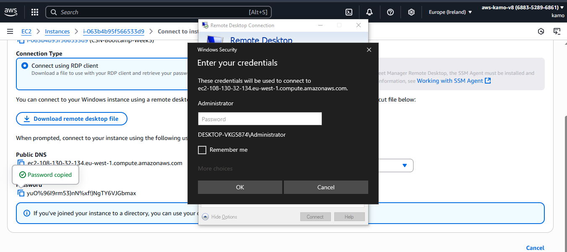The height and width of the screenshot is (252, 567).
Task: Click the AWS home logo
Action: [10, 12]
